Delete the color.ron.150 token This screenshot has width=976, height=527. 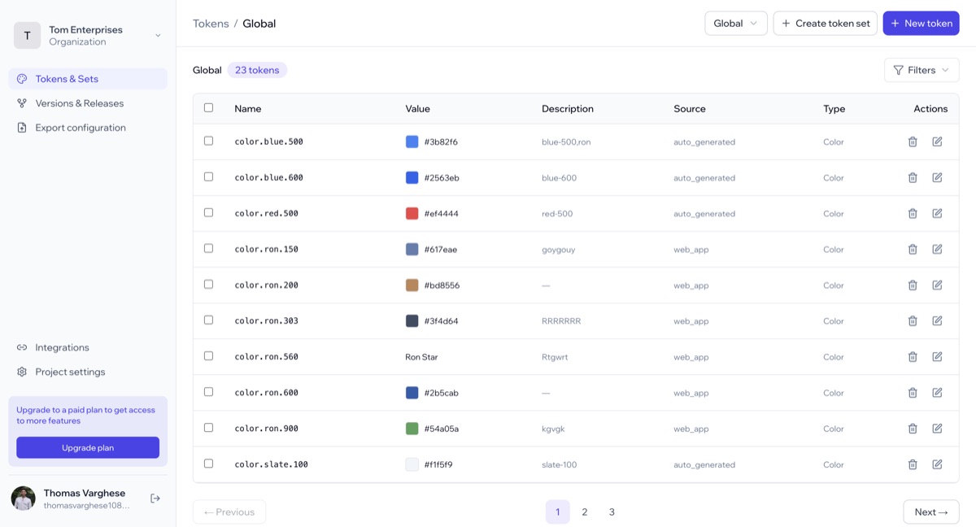913,249
